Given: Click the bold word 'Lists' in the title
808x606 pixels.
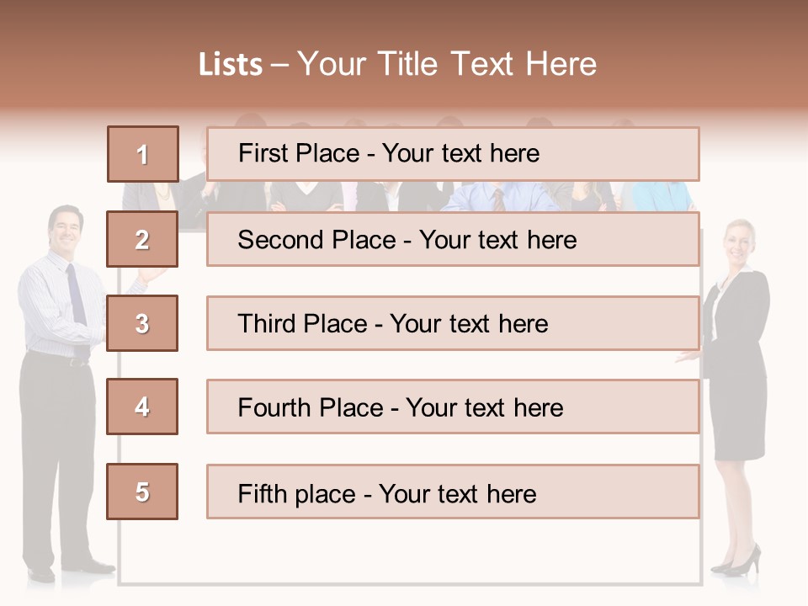Looking at the screenshot, I should click(x=231, y=65).
